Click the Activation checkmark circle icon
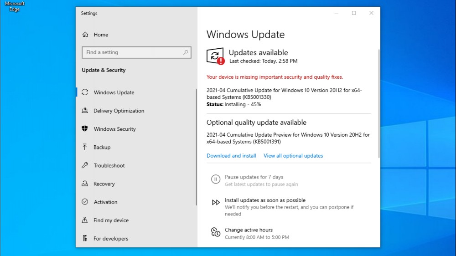456x256 pixels. (x=85, y=202)
